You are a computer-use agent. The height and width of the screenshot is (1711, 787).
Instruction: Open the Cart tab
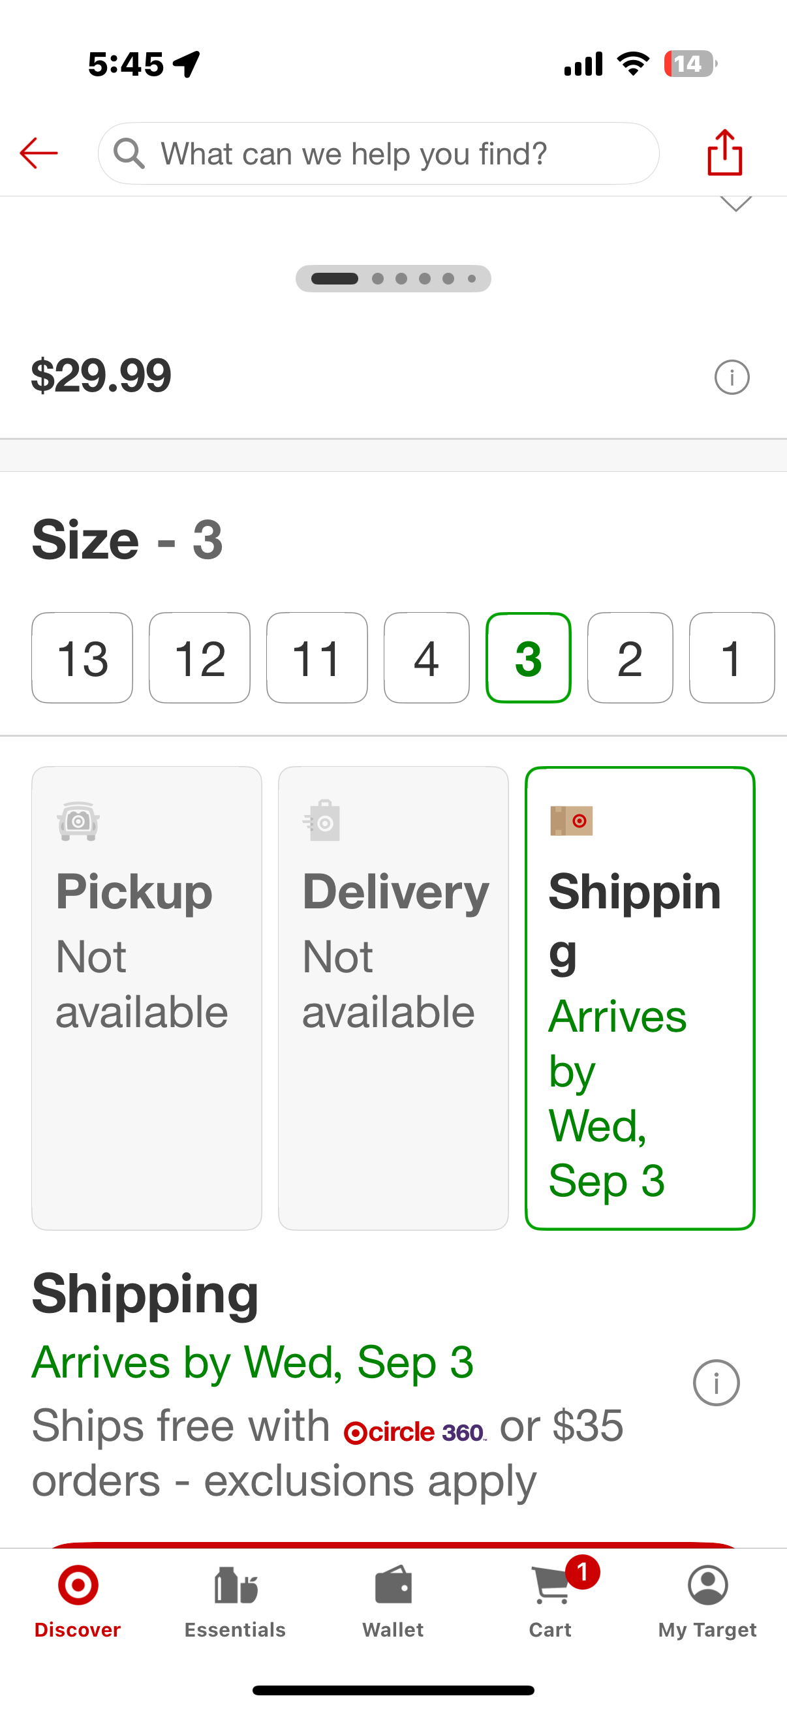point(551,1601)
